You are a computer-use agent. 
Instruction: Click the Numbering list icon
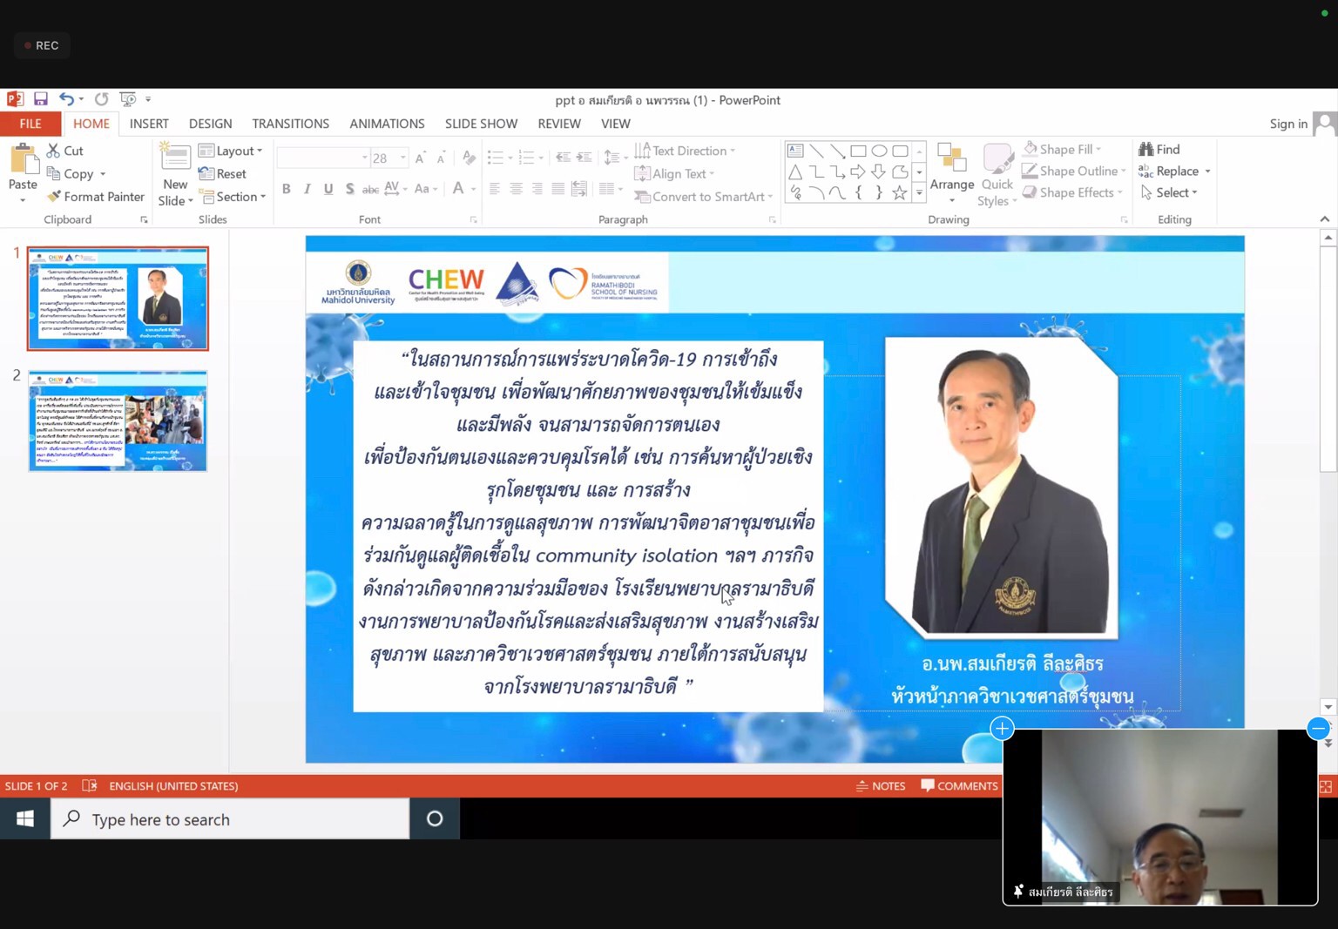click(526, 158)
